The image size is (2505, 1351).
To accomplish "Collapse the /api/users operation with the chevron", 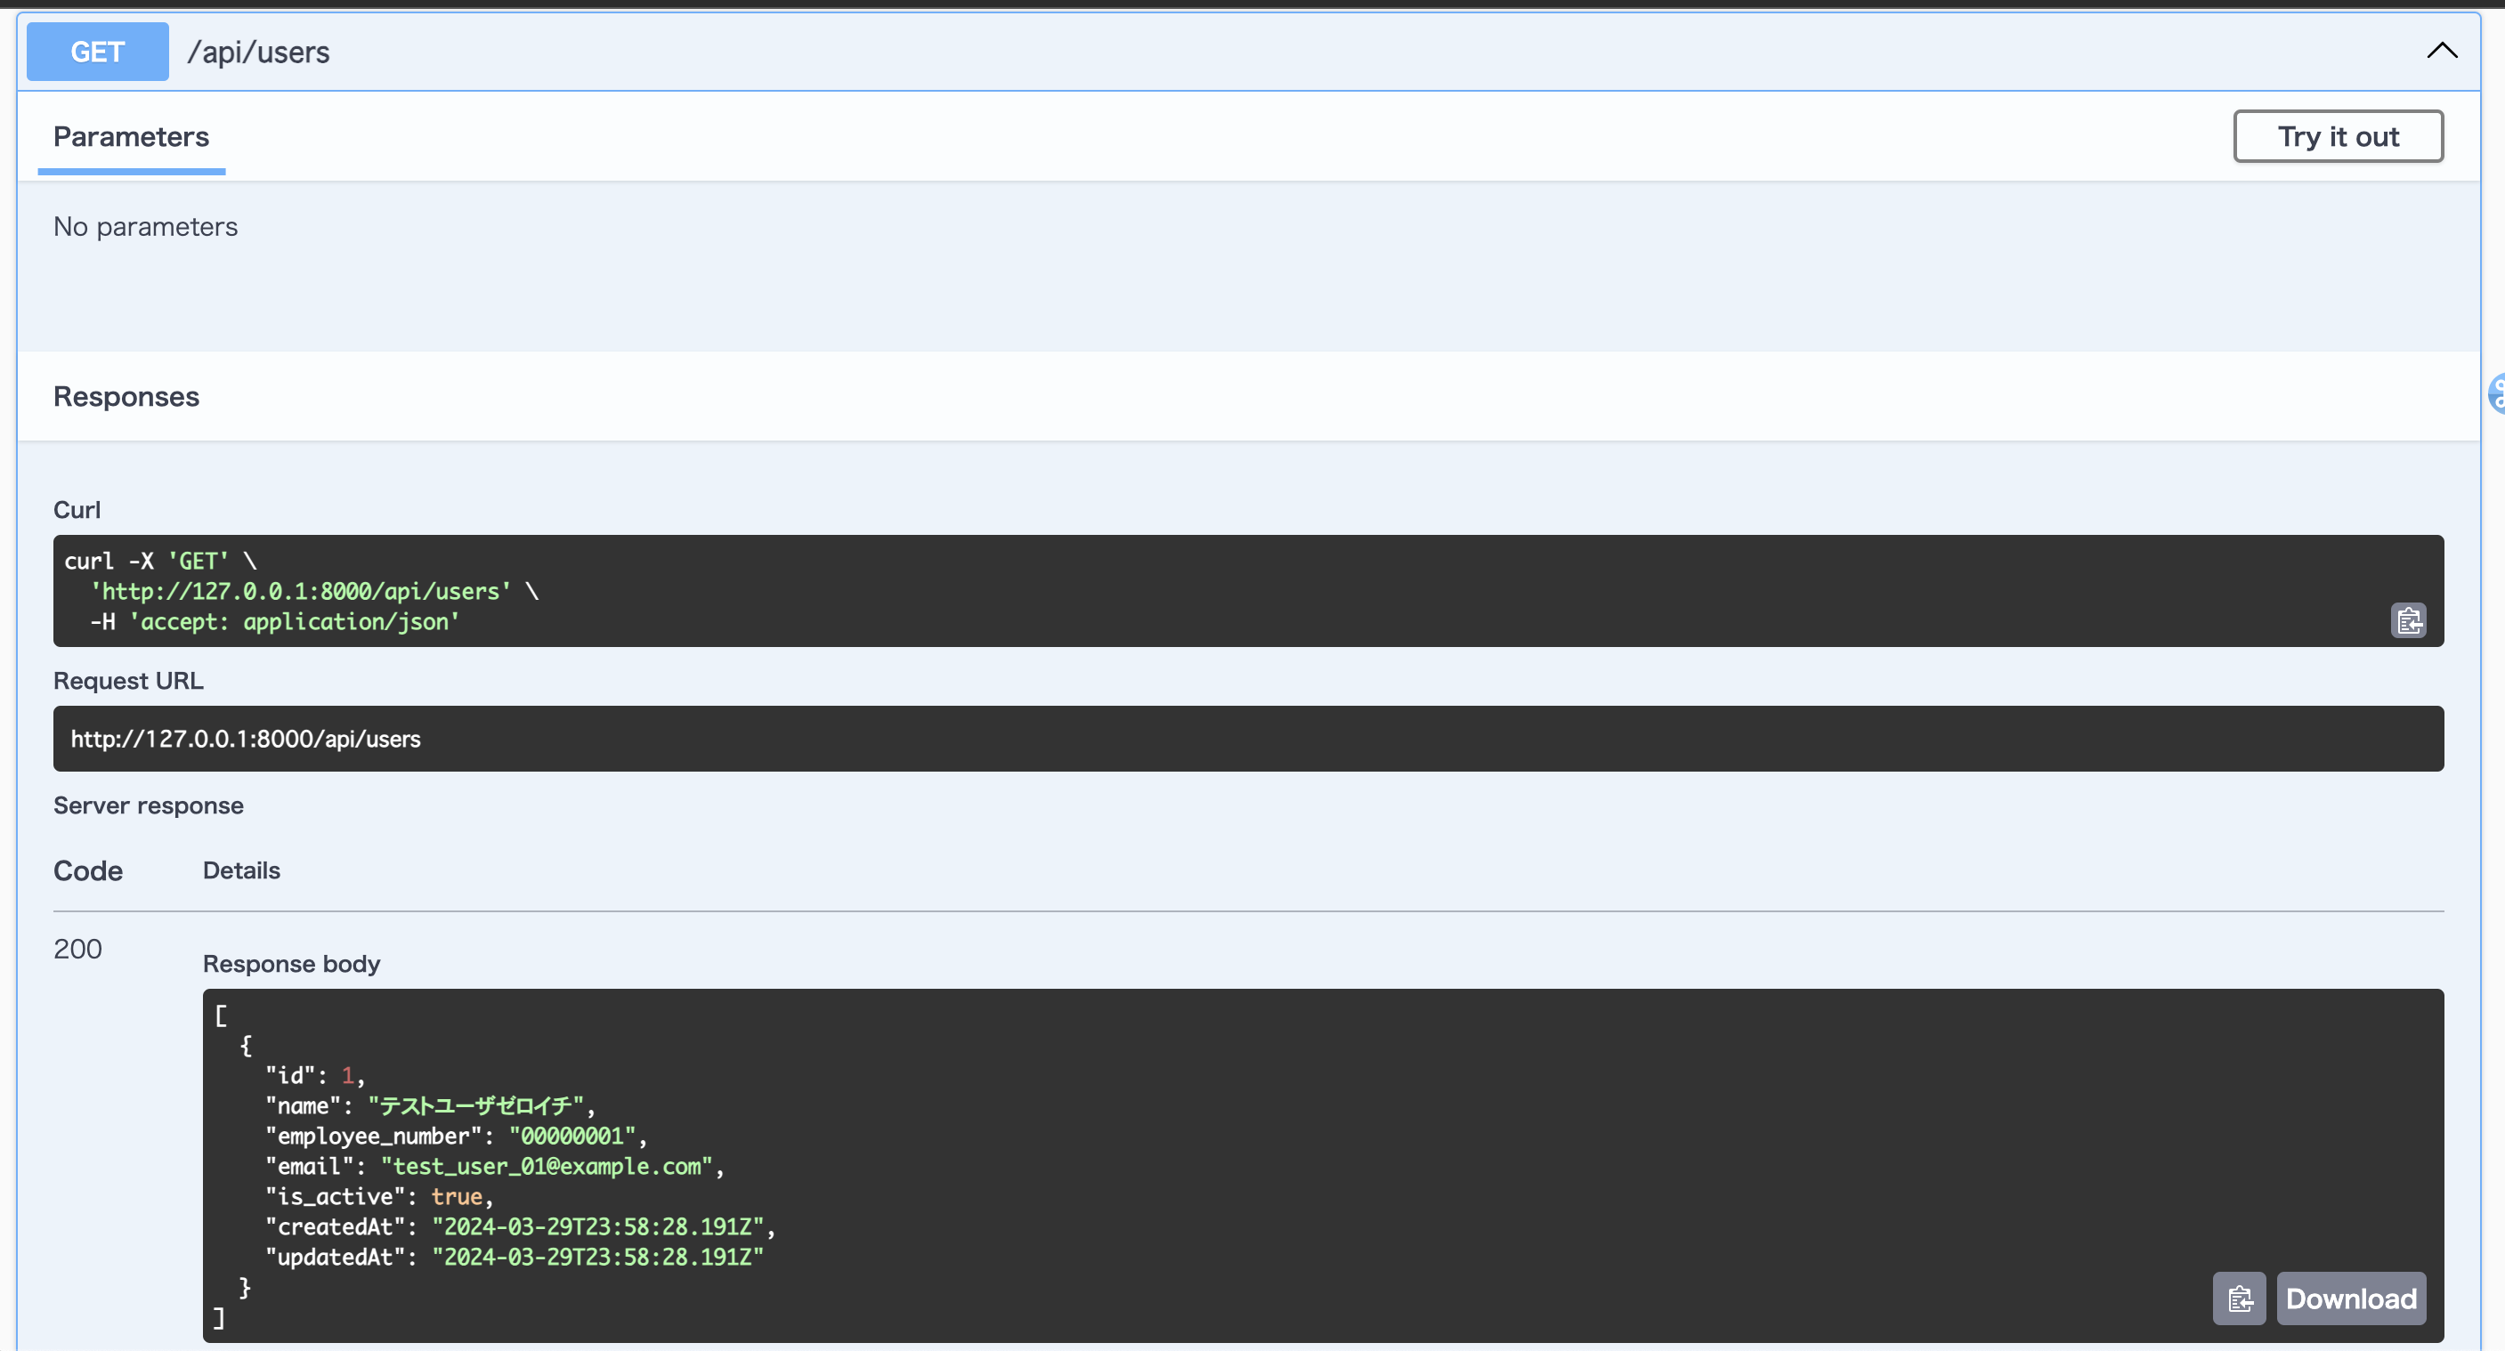I will point(2442,51).
